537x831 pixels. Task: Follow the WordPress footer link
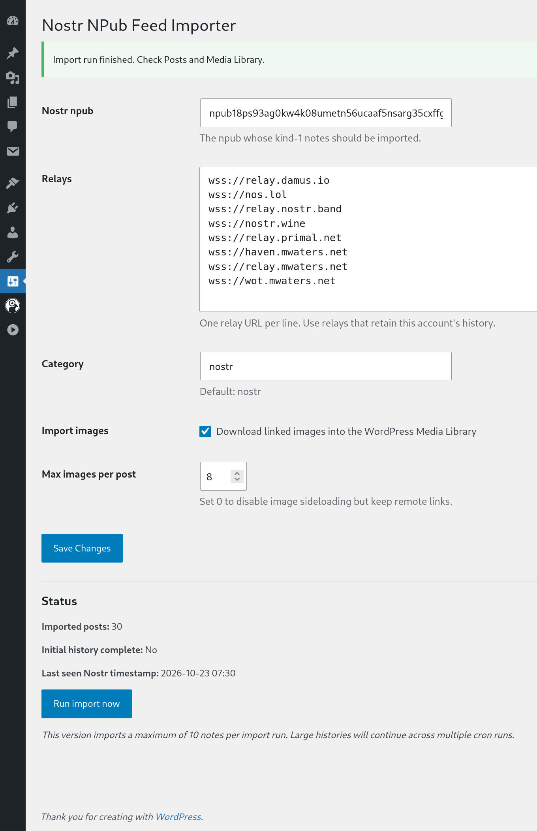[178, 816]
